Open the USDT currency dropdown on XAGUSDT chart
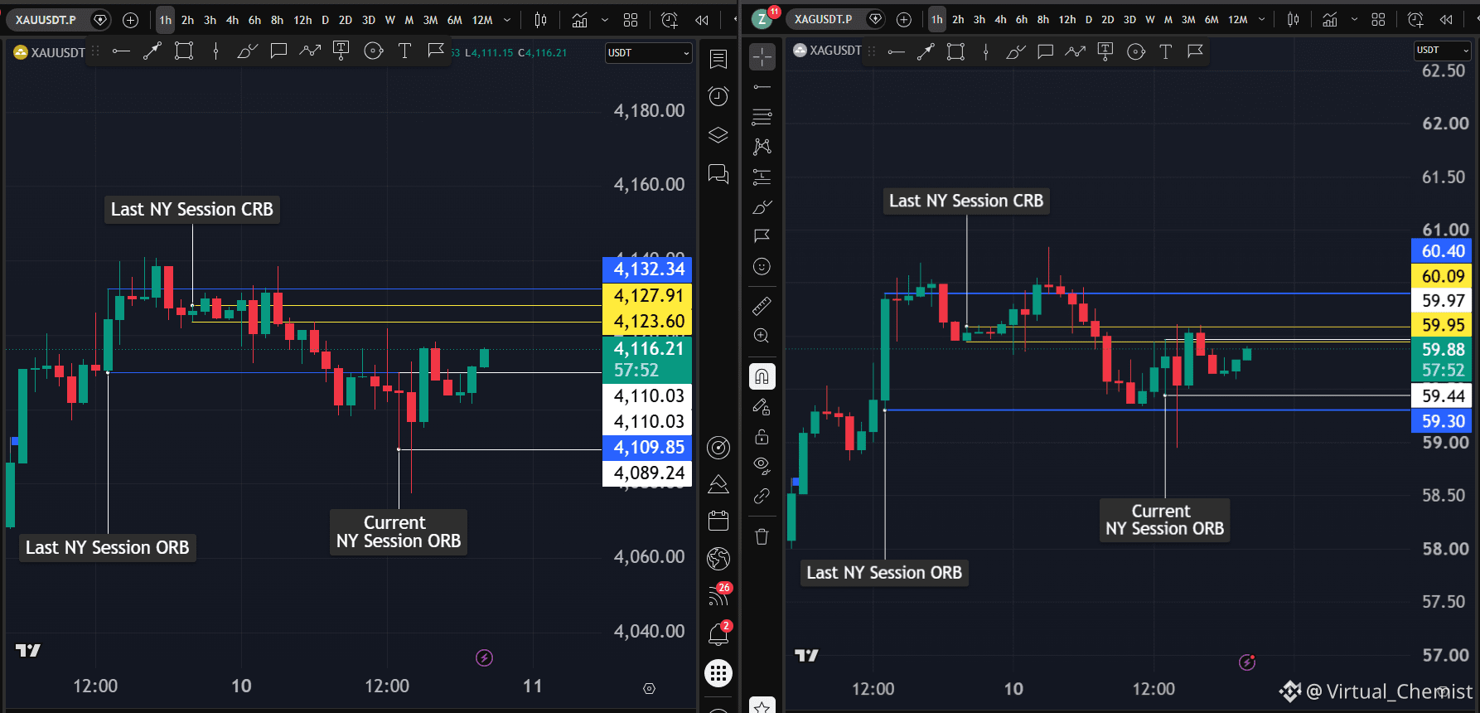 click(x=1443, y=51)
